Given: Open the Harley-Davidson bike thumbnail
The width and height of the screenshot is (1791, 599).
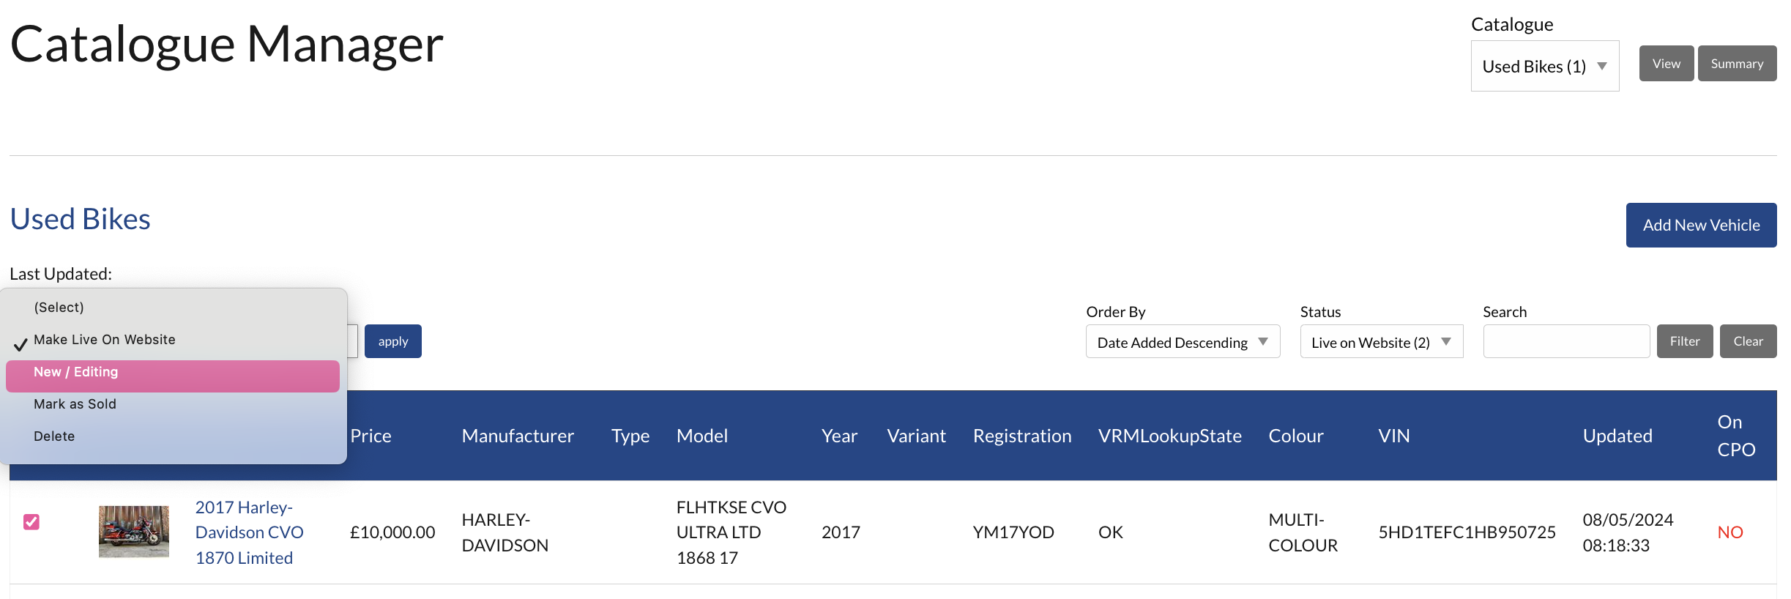Looking at the screenshot, I should [x=134, y=532].
